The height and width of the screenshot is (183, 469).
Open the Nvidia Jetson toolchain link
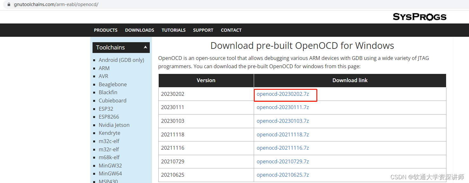[x=114, y=125]
